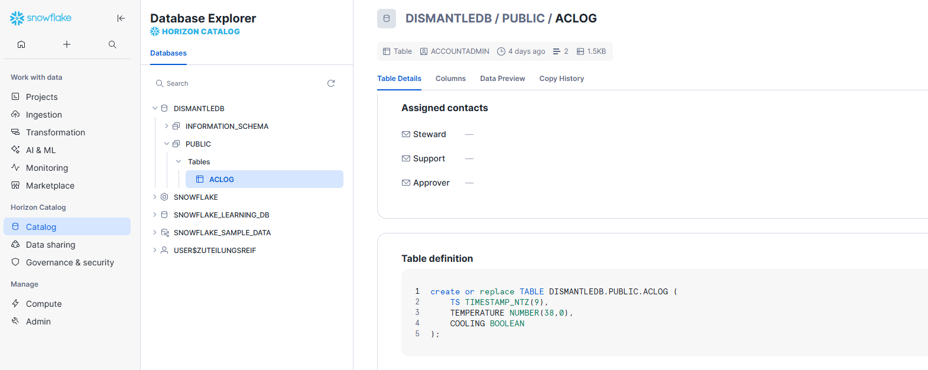Expand the SNOWFLAKE_SAMPLE_DATA database
Screen dimensions: 928x370
pyautogui.click(x=155, y=232)
